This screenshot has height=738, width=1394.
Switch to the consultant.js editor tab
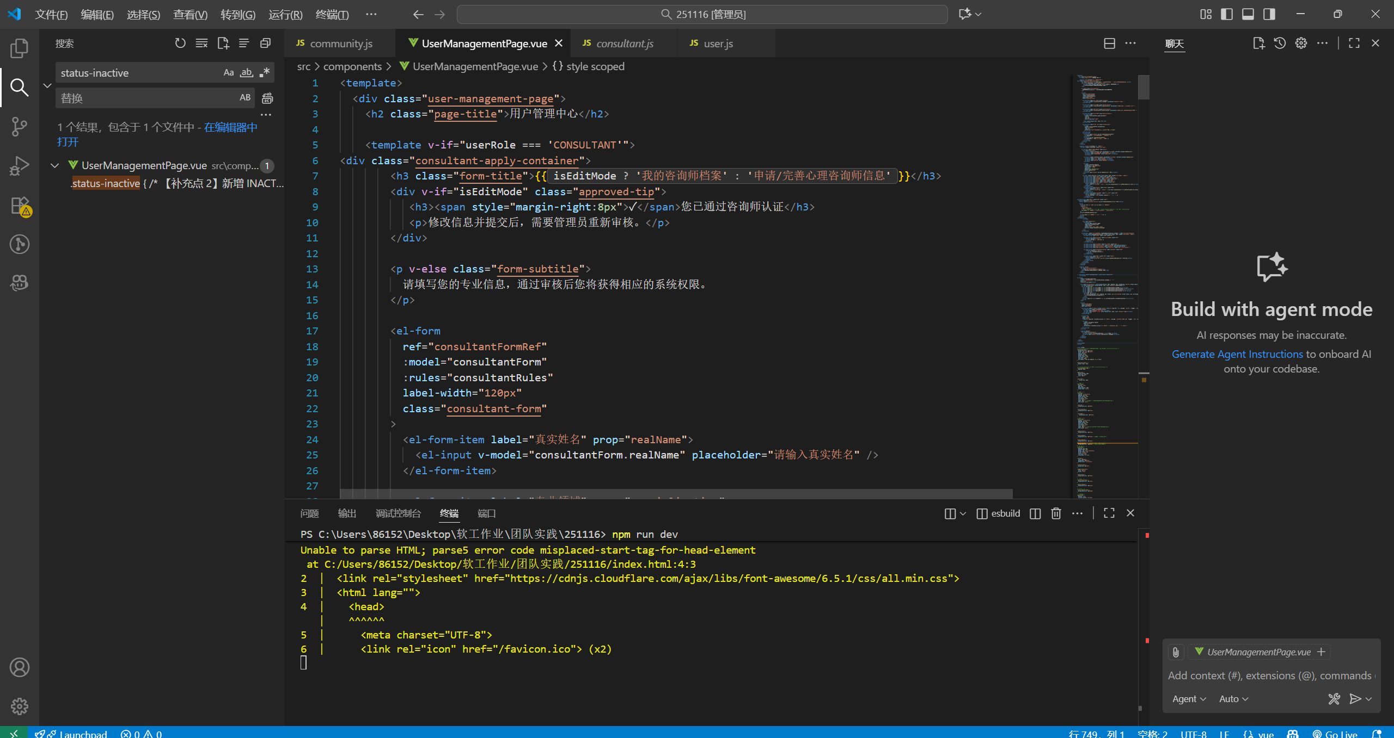point(624,44)
